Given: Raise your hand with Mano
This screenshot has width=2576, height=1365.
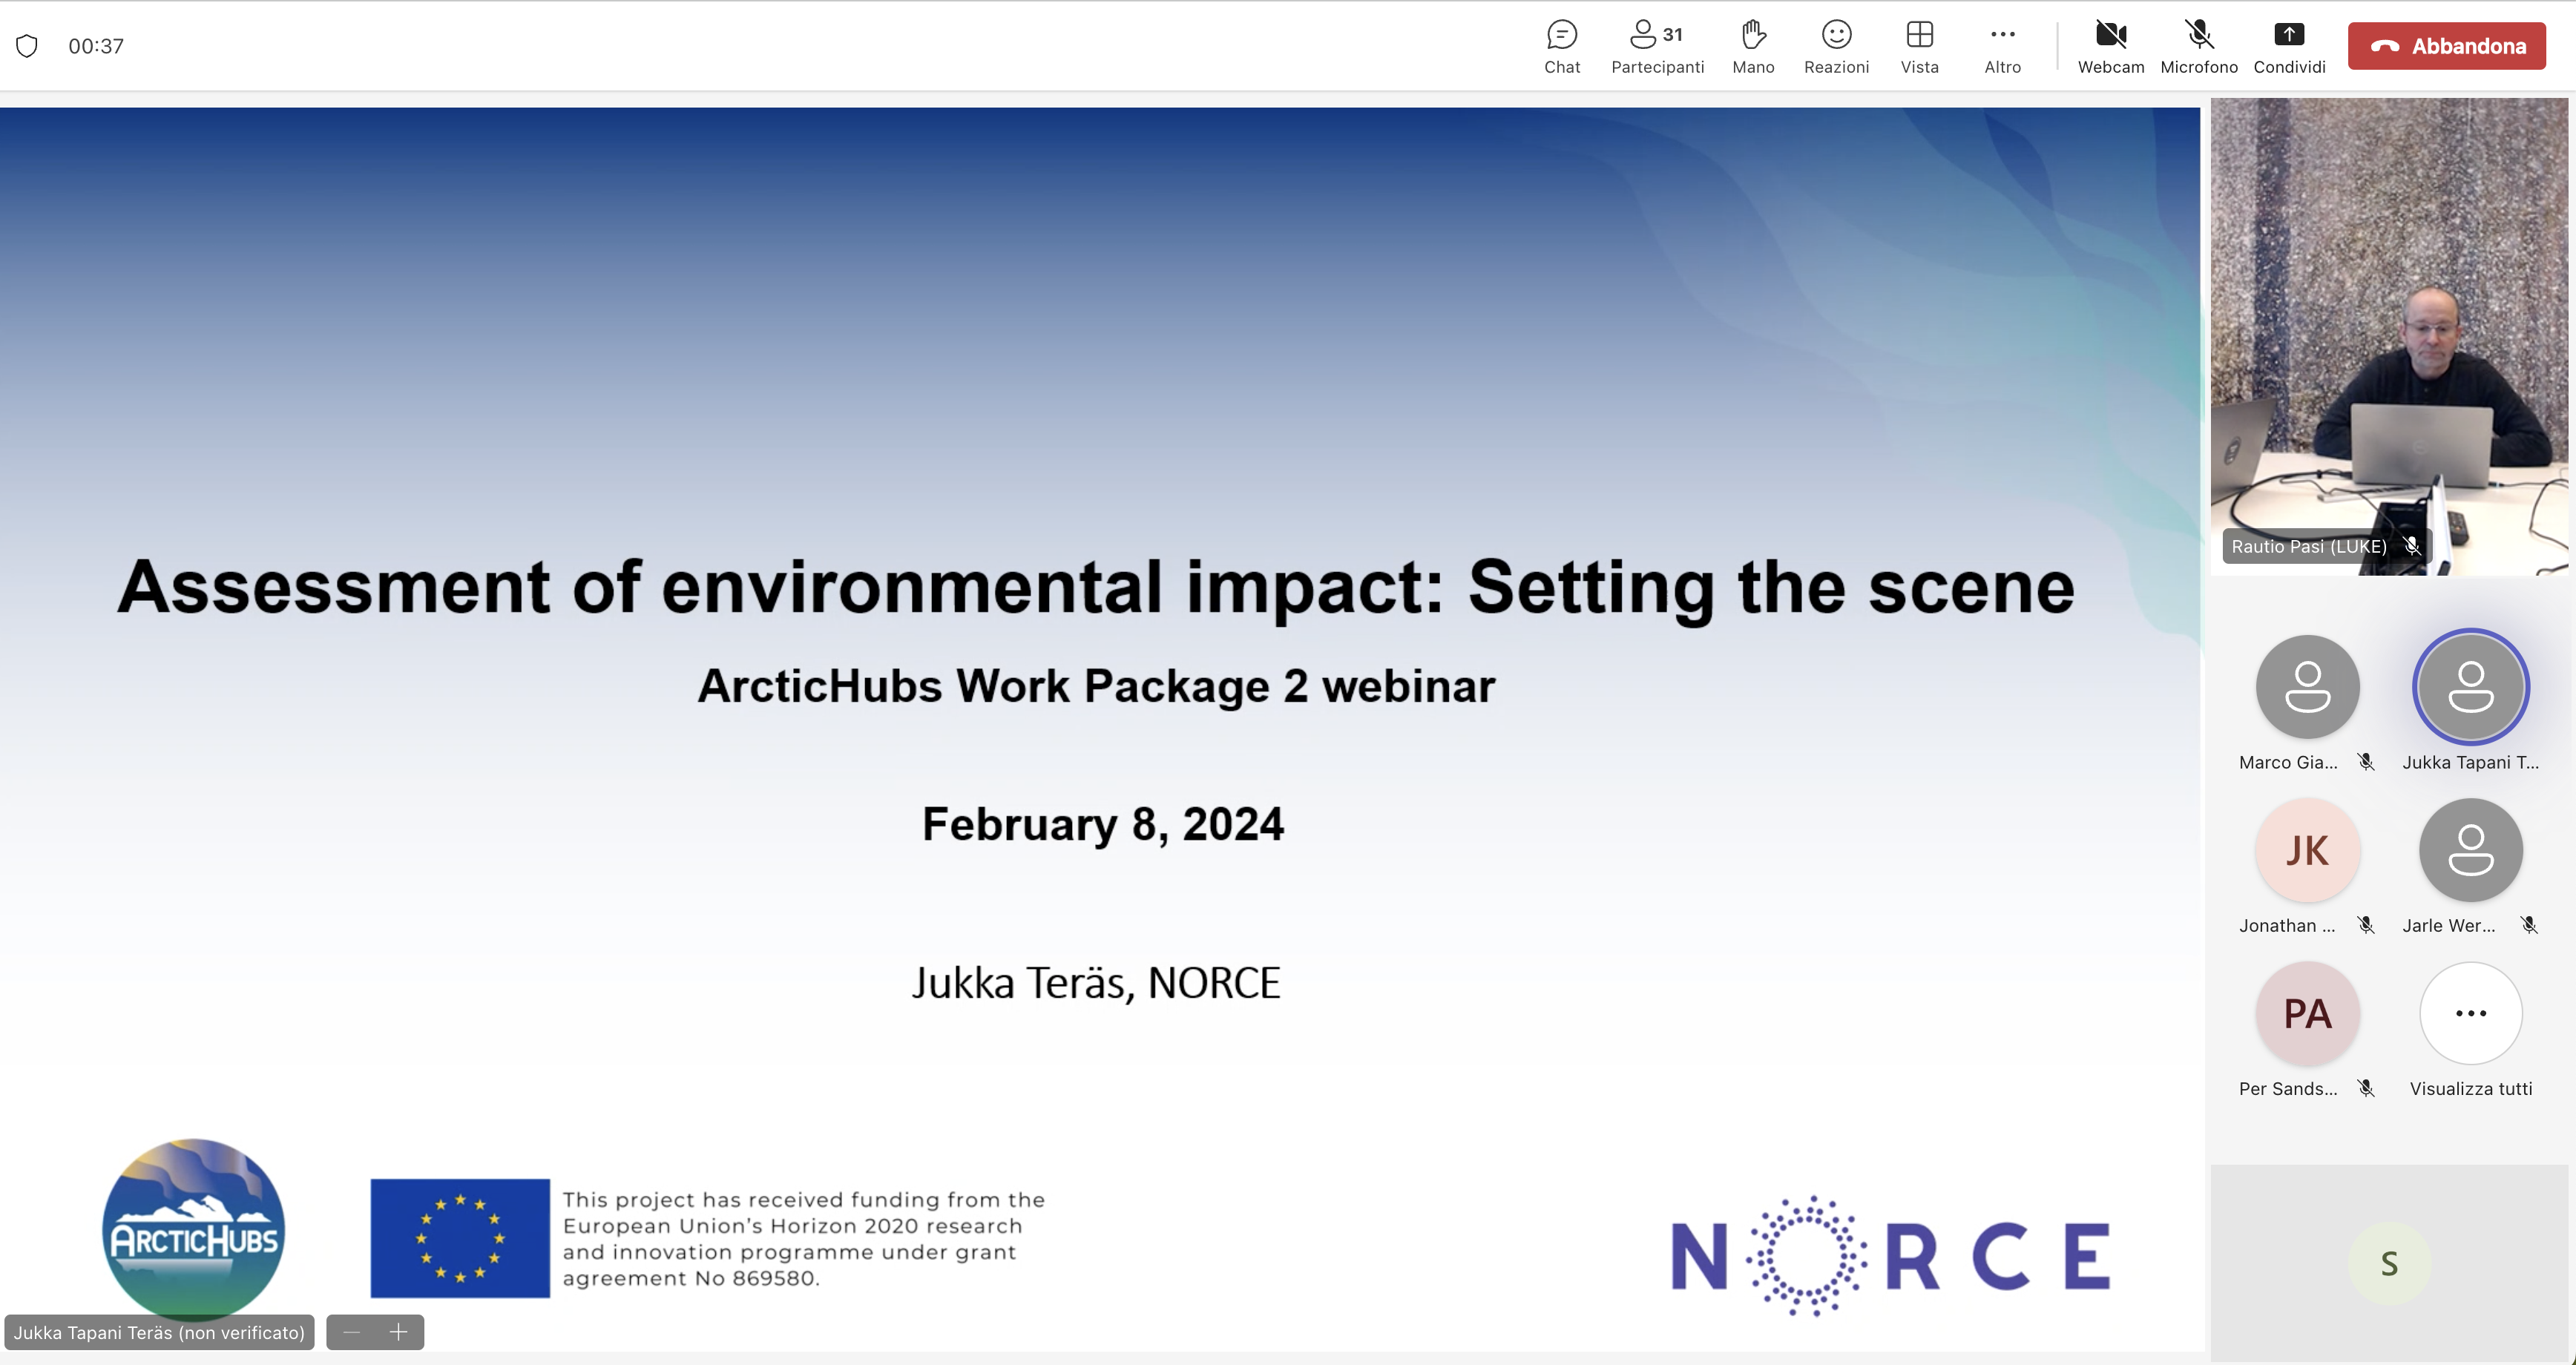Looking at the screenshot, I should click(1753, 45).
